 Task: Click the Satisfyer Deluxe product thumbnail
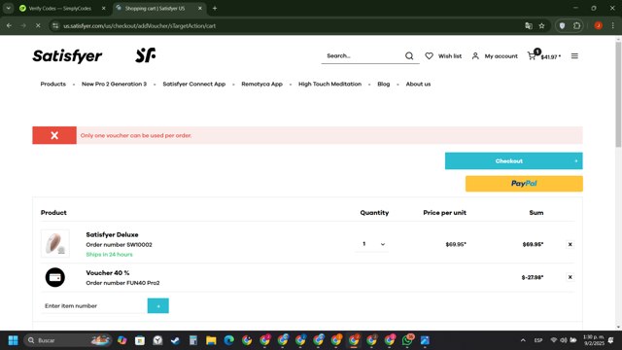tap(55, 244)
